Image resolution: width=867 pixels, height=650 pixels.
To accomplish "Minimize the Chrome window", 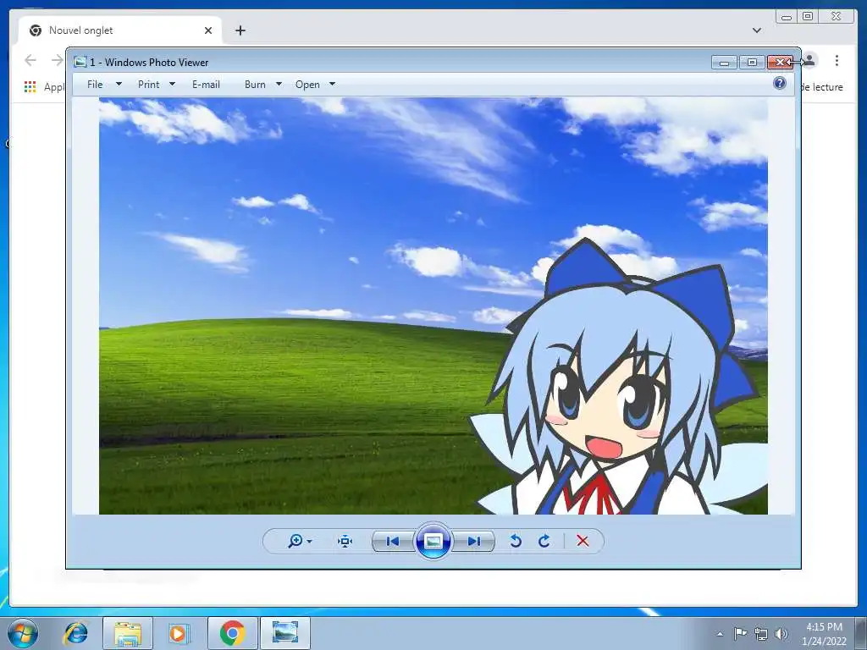I will (x=787, y=17).
